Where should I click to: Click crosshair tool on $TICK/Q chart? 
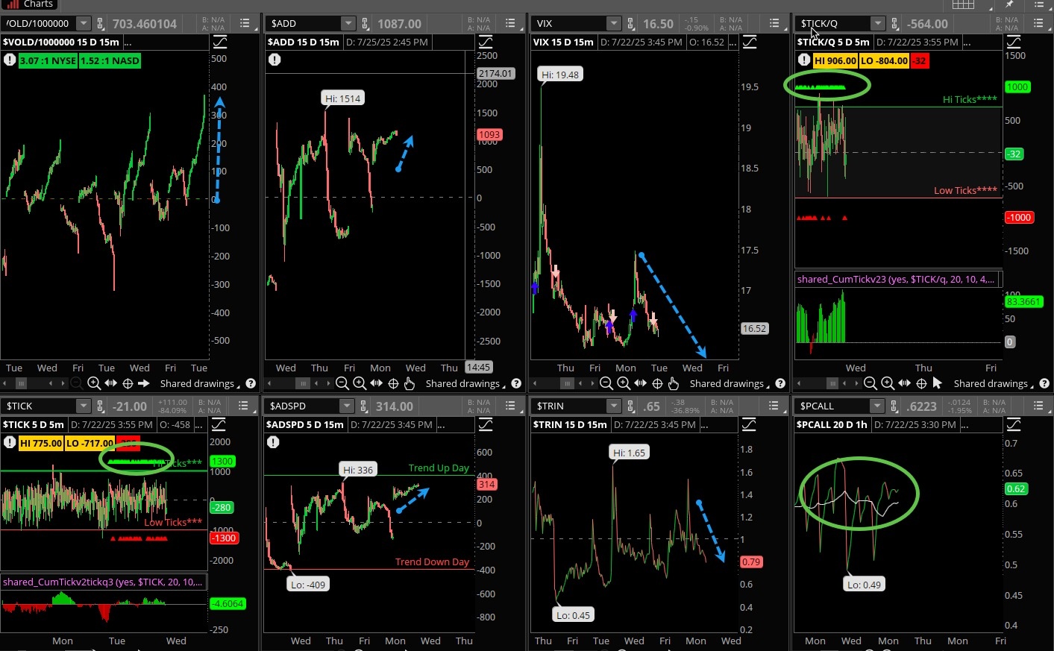coord(921,383)
